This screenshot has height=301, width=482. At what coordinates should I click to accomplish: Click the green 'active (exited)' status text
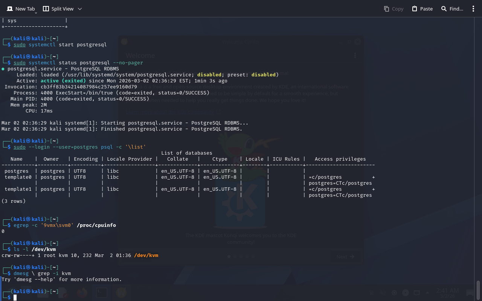(63, 81)
